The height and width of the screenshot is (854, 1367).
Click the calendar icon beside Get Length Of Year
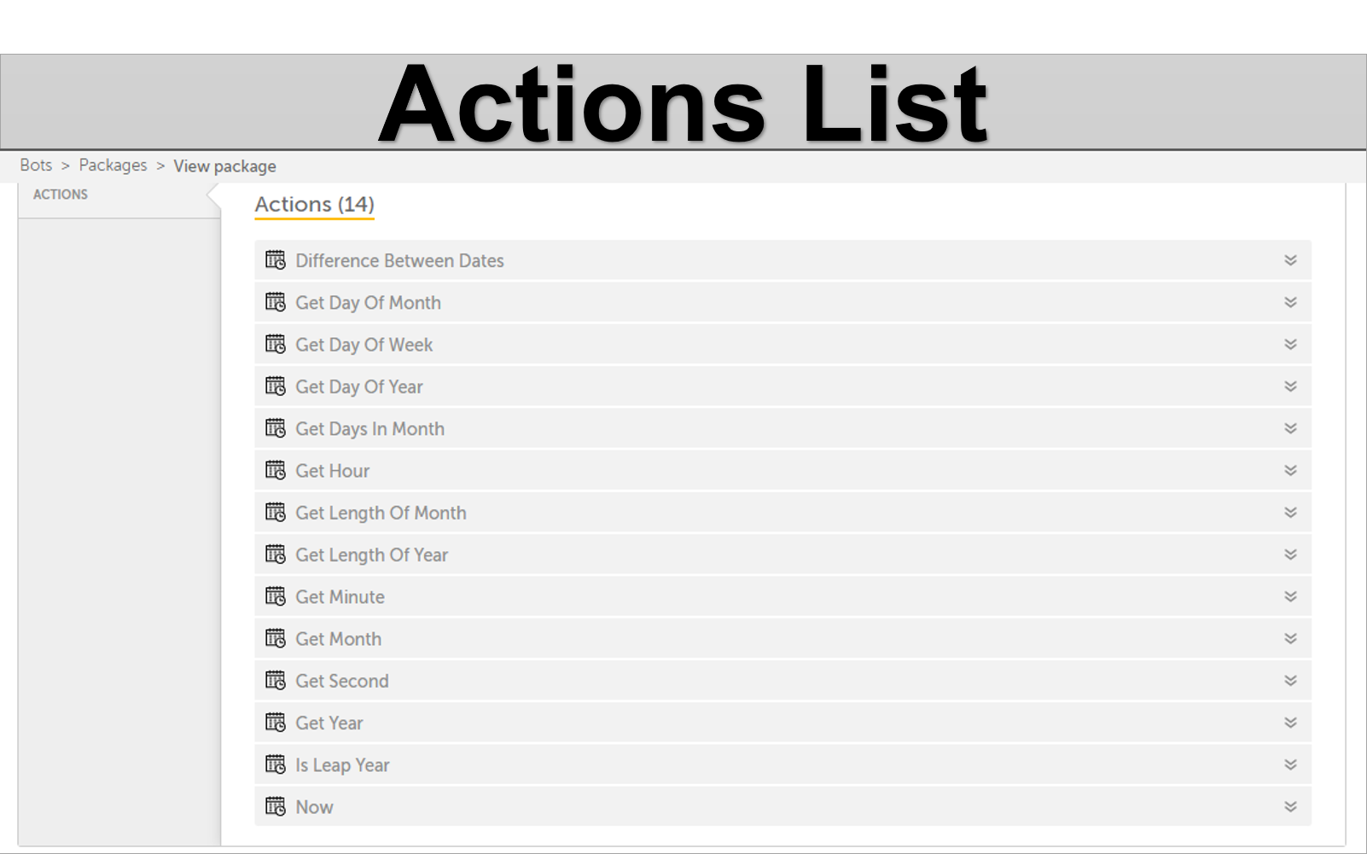click(x=275, y=555)
